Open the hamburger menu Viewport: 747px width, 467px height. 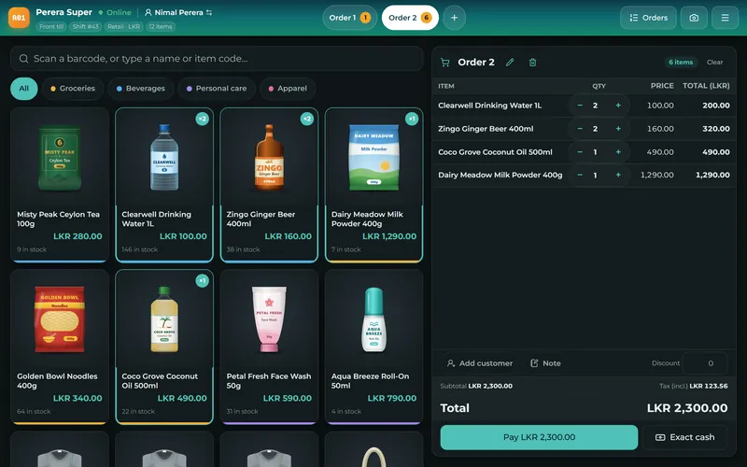click(x=725, y=18)
